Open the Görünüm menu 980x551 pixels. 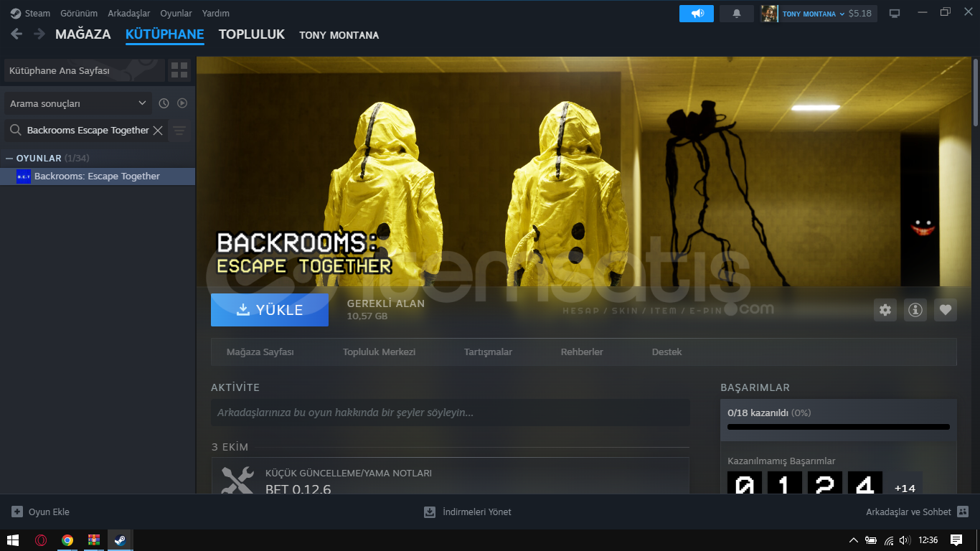pyautogui.click(x=79, y=14)
